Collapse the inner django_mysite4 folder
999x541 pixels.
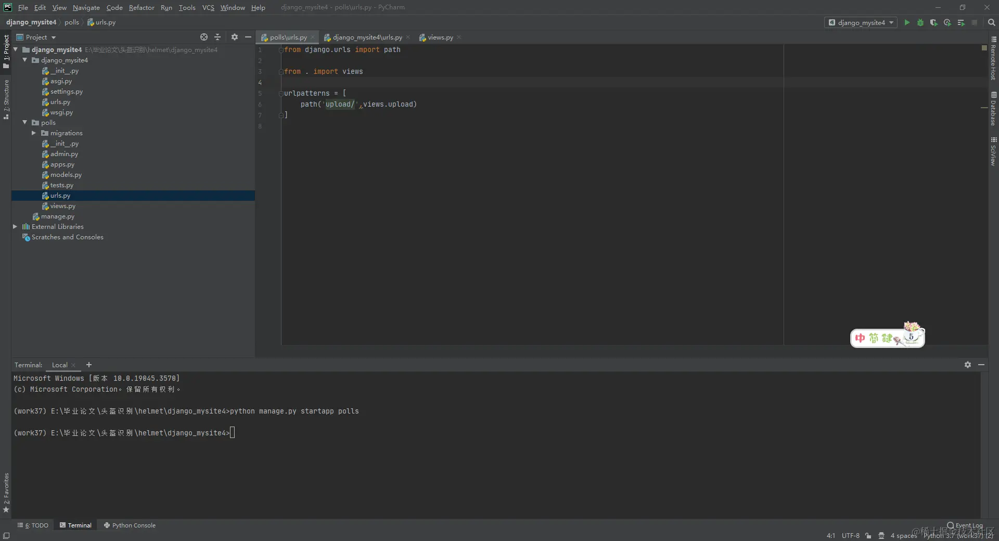[24, 60]
